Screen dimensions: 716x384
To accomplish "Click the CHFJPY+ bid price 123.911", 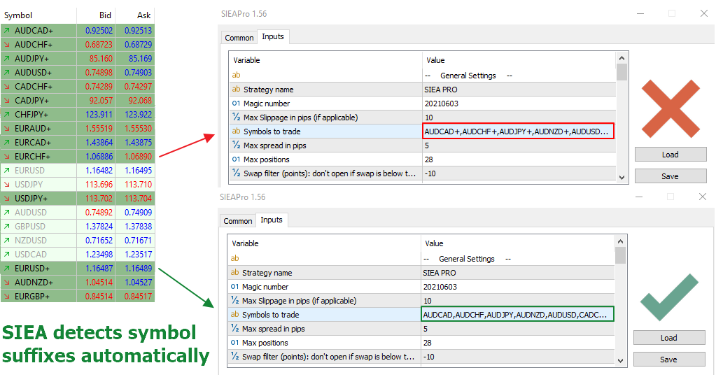I will pos(99,114).
